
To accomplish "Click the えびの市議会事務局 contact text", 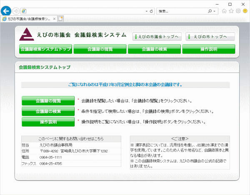I will [56, 145].
